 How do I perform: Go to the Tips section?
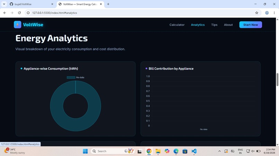[x=214, y=25]
